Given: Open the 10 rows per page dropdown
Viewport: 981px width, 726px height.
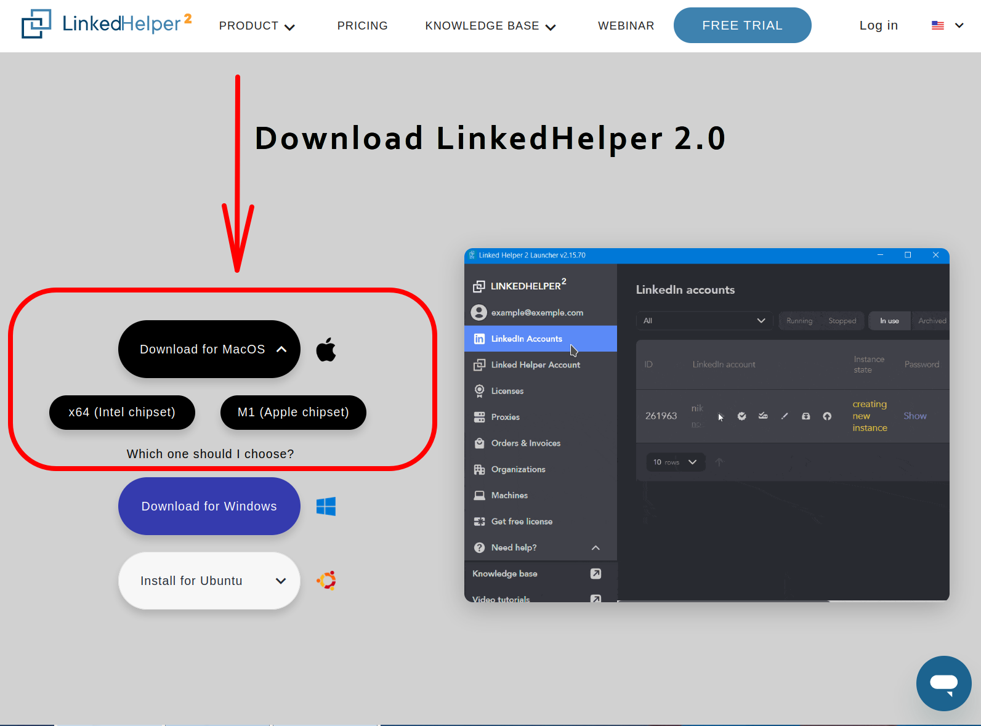Looking at the screenshot, I should pyautogui.click(x=676, y=462).
